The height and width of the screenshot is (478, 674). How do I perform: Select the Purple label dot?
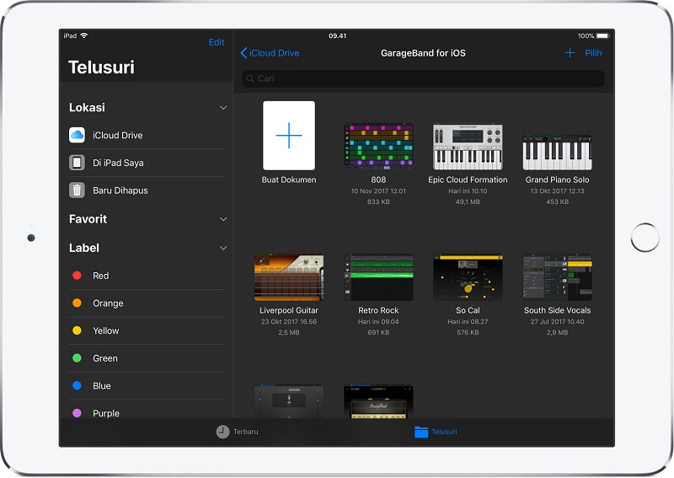[x=77, y=413]
